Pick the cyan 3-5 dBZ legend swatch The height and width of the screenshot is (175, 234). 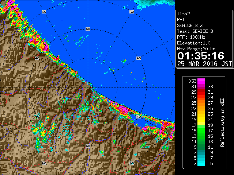[x=201, y=164]
